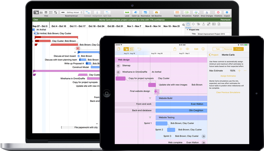Click Recompute in the green simulation bar
This screenshot has width=264, height=151.
click(225, 20)
